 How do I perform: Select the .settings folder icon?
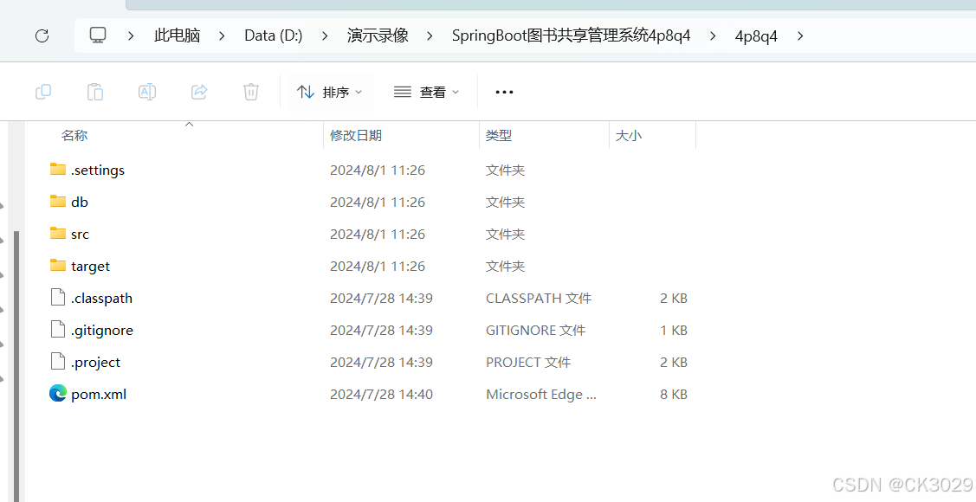tap(58, 169)
